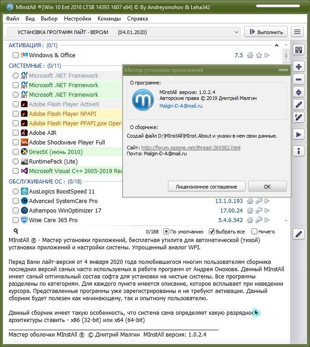
Task: Select AusLogics BoostSpeed 11 radio button
Action: point(15,191)
